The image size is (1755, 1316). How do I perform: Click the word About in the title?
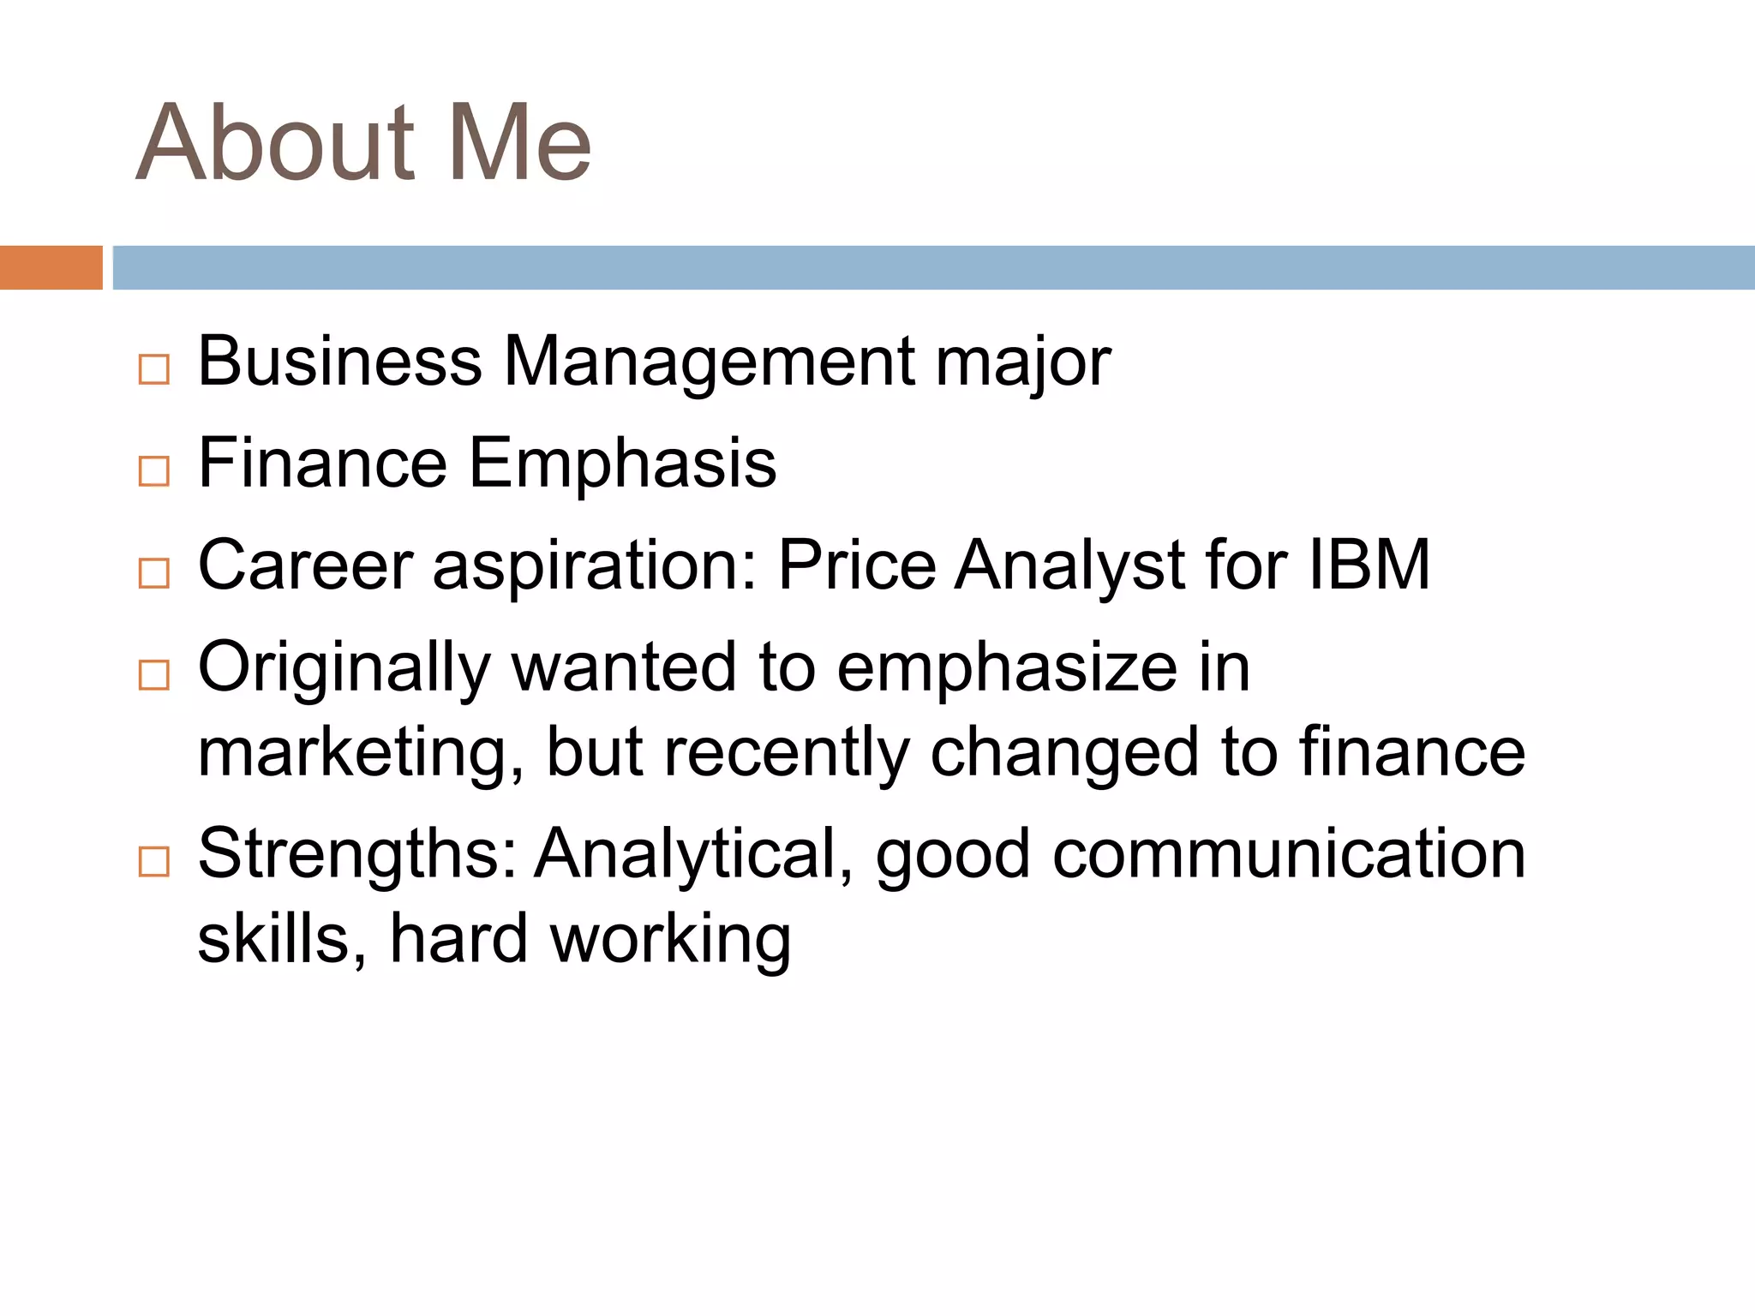[276, 143]
